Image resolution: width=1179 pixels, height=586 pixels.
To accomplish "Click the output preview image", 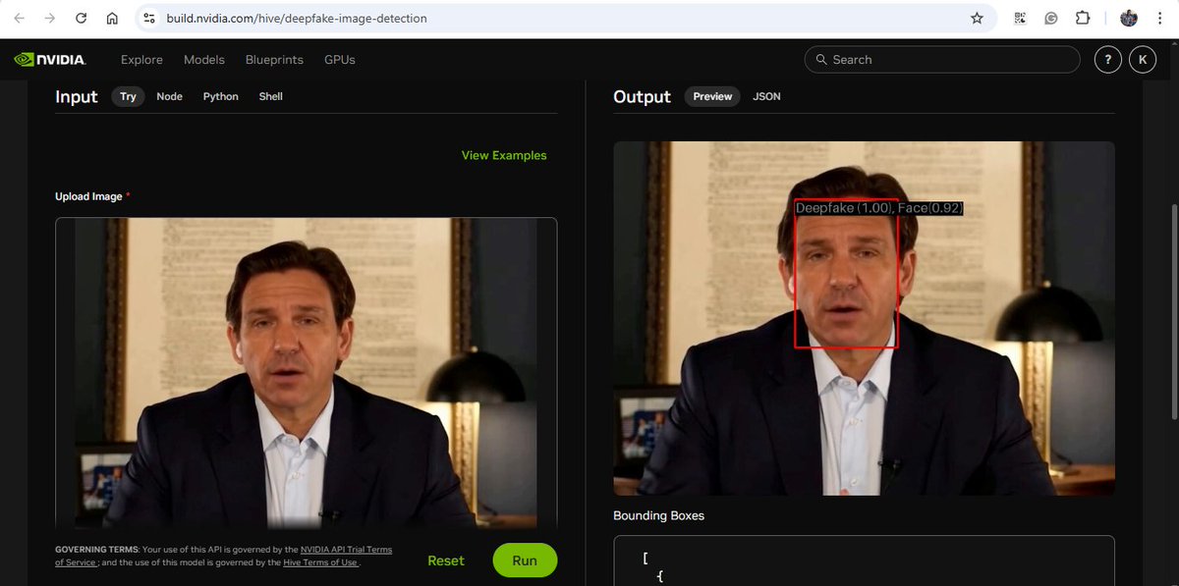I will pyautogui.click(x=865, y=318).
